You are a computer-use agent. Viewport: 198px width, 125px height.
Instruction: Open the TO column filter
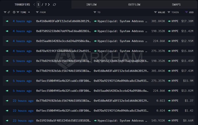tap(95, 12)
